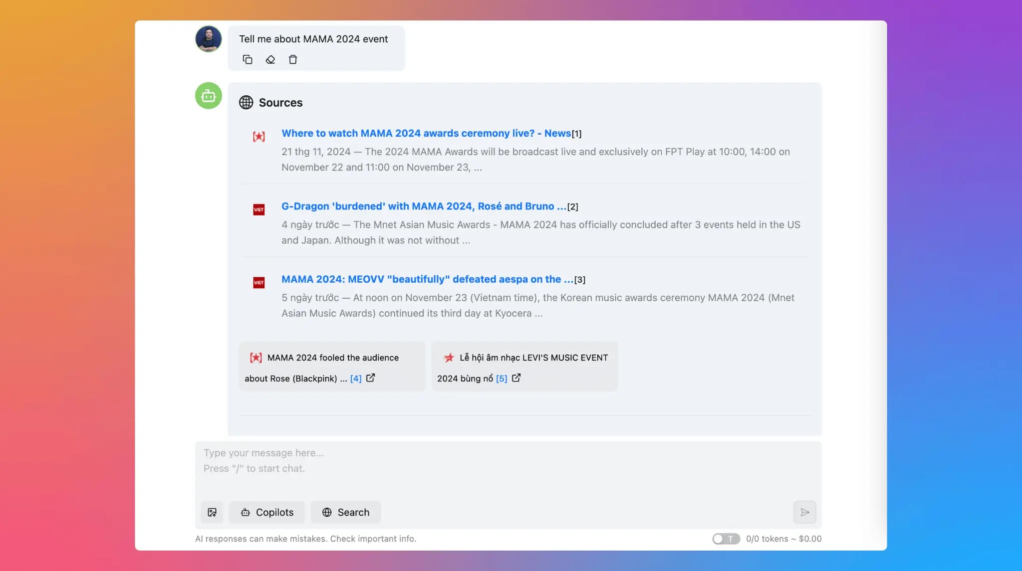Image resolution: width=1022 pixels, height=571 pixels.
Task: Click the copy message icon
Action: pyautogui.click(x=247, y=59)
